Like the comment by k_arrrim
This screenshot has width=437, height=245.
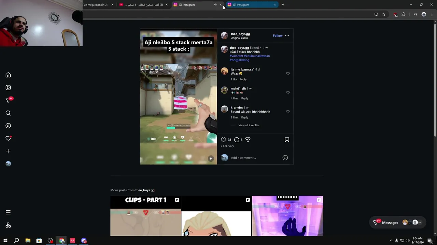(288, 112)
